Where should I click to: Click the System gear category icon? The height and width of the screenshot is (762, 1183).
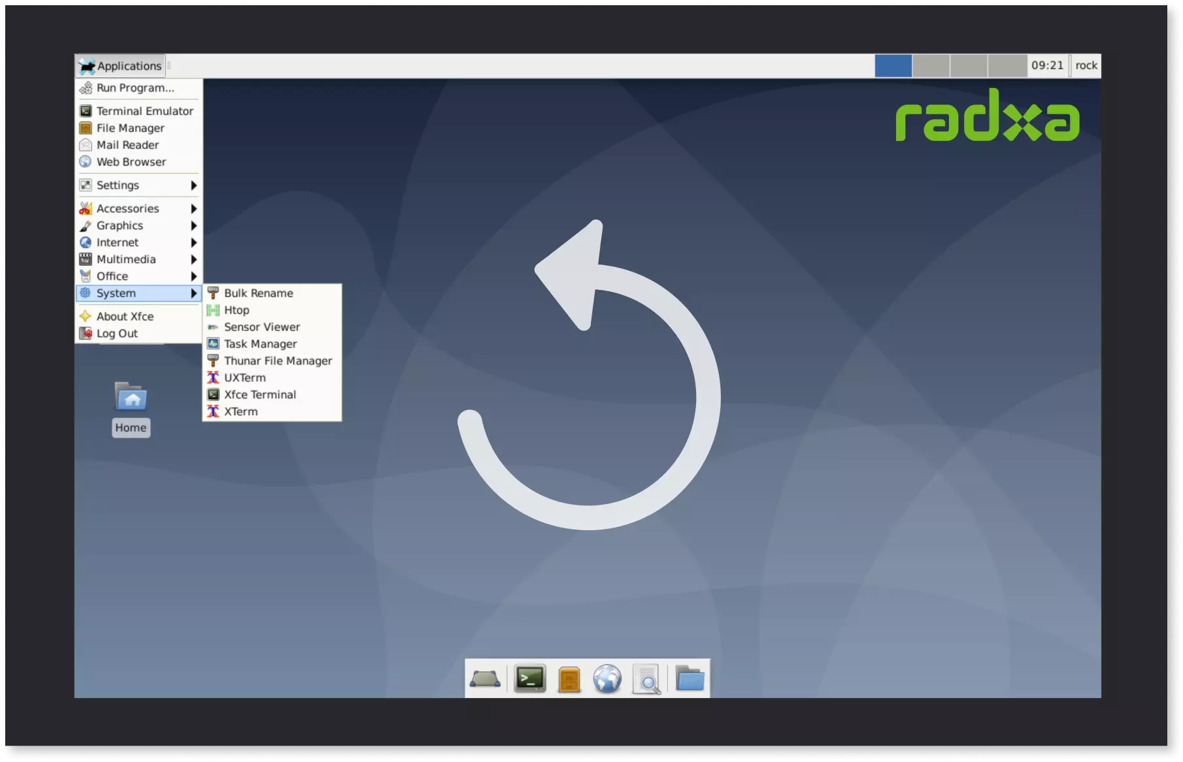coord(86,294)
